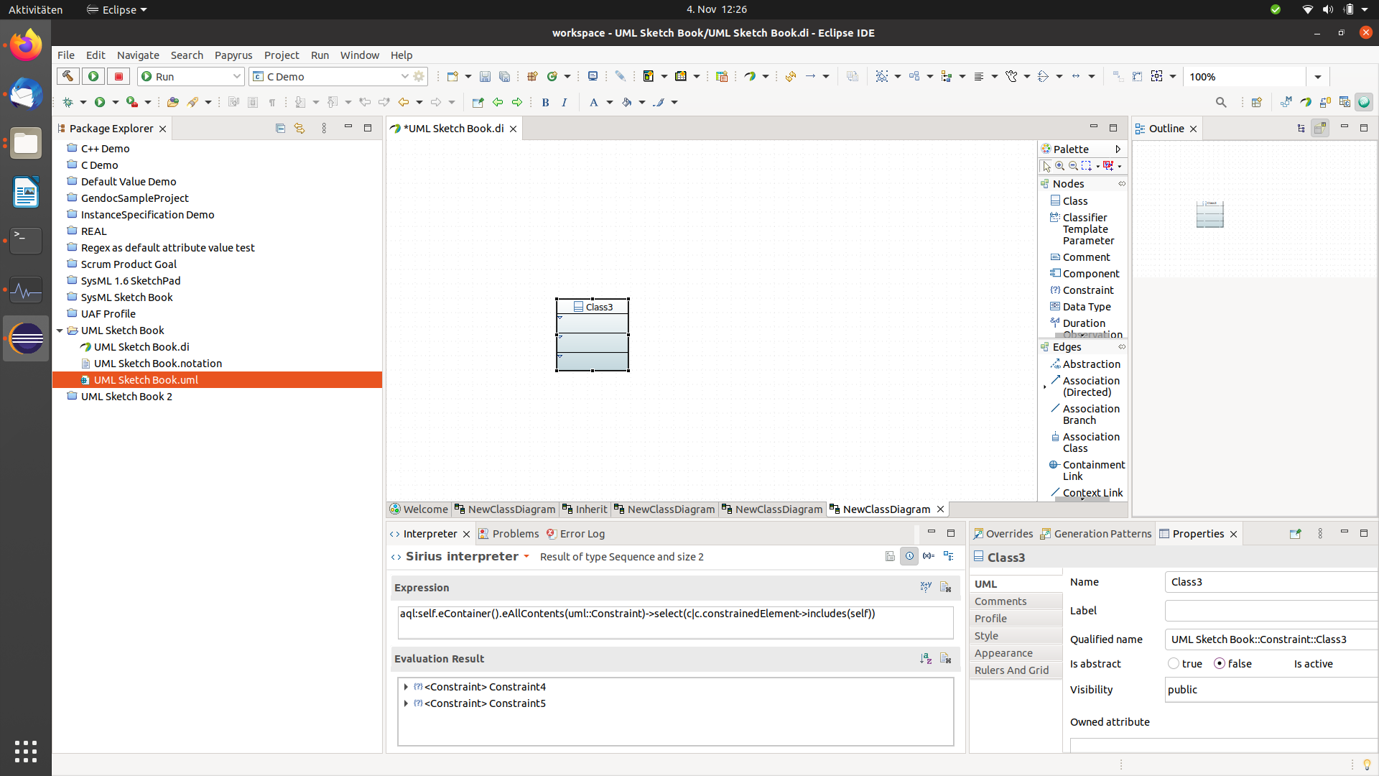Viewport: 1379px width, 776px height.
Task: Select the Data Type node tool
Action: (x=1087, y=306)
